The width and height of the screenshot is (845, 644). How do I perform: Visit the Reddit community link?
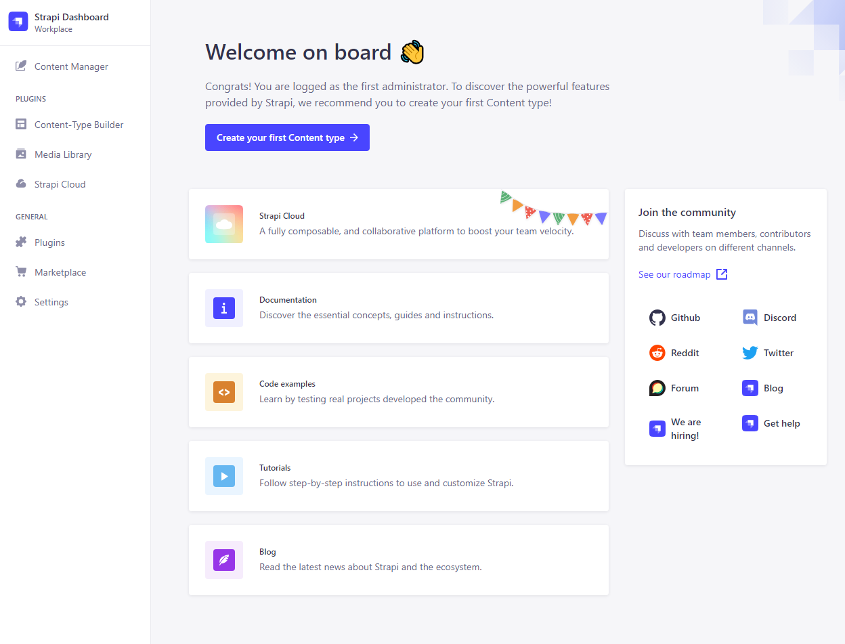click(x=674, y=353)
